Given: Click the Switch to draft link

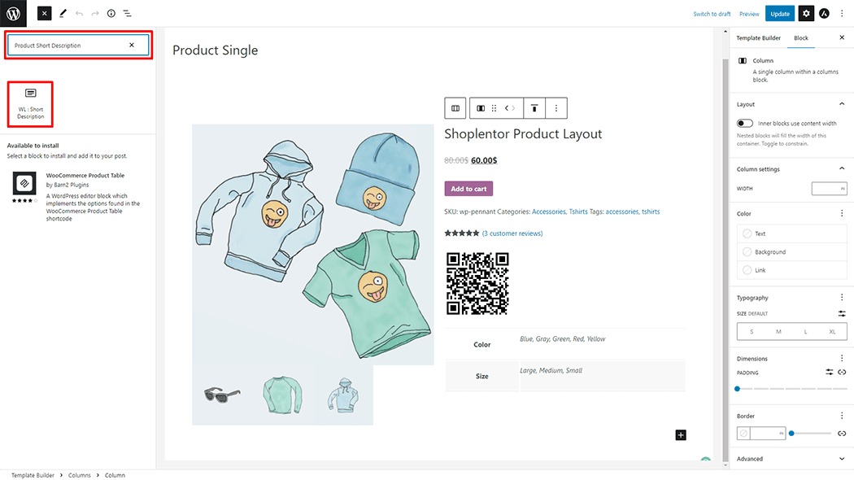Looking at the screenshot, I should pos(712,14).
